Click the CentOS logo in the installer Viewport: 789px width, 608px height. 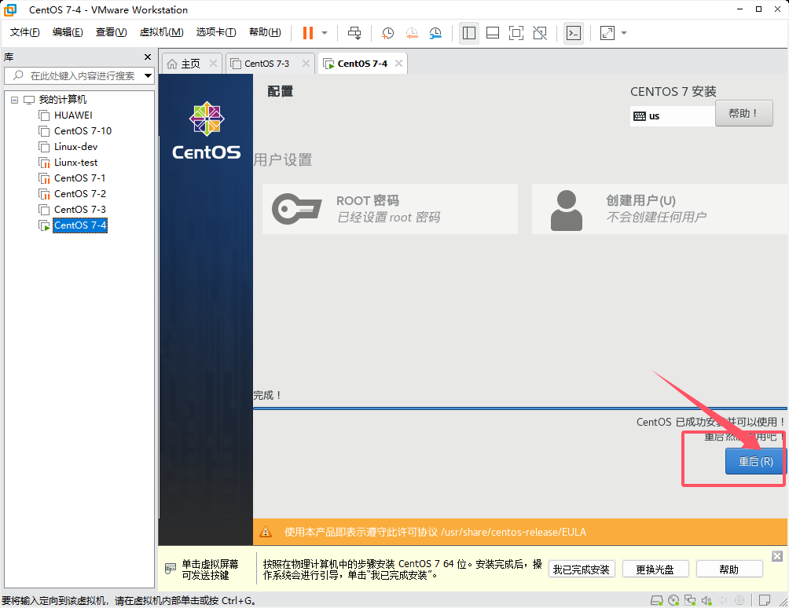[207, 130]
